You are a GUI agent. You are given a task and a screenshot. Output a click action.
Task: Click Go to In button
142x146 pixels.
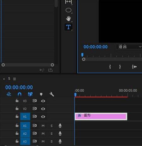click(134, 67)
